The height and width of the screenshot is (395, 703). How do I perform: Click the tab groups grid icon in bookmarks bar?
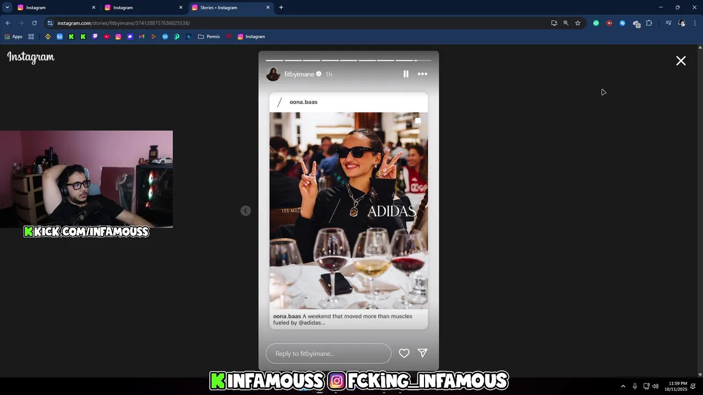31,37
